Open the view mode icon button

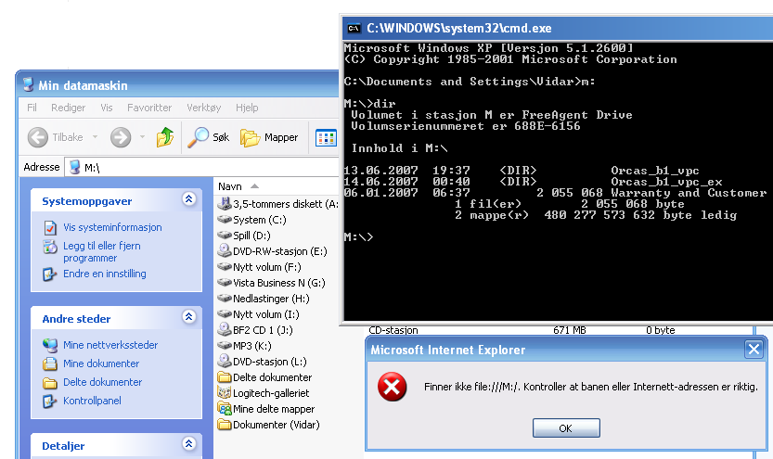tap(326, 137)
